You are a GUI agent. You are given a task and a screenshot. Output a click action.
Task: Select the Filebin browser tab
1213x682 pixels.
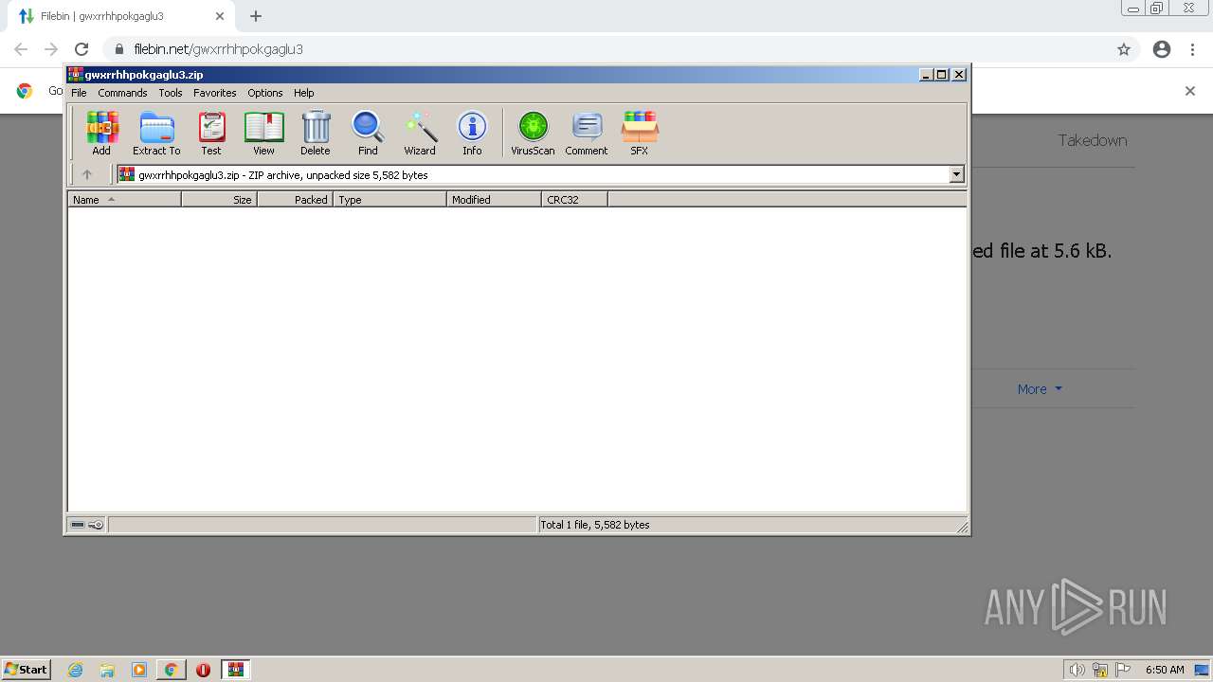tap(121, 16)
